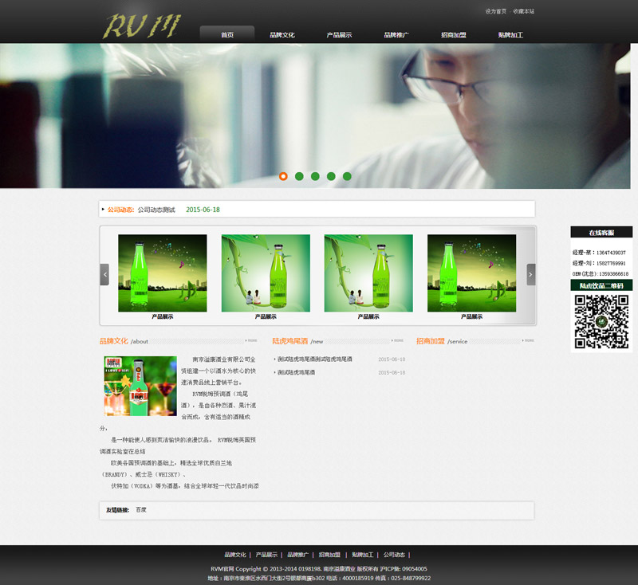Click the 设为首页 link at top right
Screen dimensions: 638x585
pyautogui.click(x=495, y=11)
